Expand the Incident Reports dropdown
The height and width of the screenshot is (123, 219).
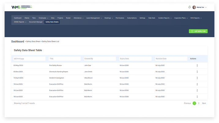[x=165, y=18]
